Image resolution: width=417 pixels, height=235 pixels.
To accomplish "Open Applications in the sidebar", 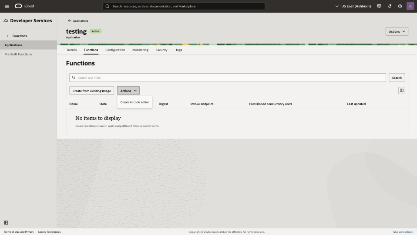I will coord(28,45).
